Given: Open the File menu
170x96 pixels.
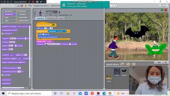Looking at the screenshot, I should pos(30,6).
